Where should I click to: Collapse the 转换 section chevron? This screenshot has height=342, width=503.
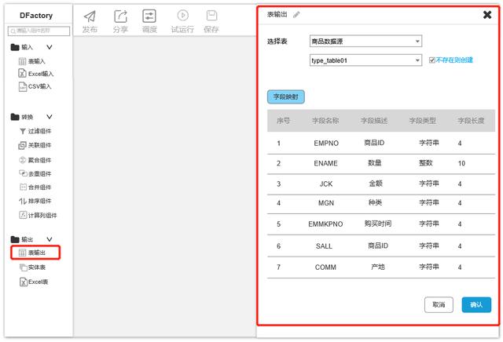coord(49,117)
